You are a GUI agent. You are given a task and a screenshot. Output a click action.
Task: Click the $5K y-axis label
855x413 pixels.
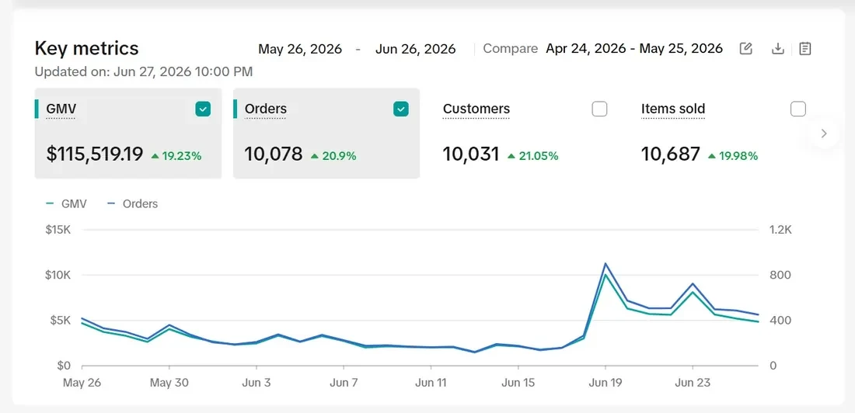(59, 321)
